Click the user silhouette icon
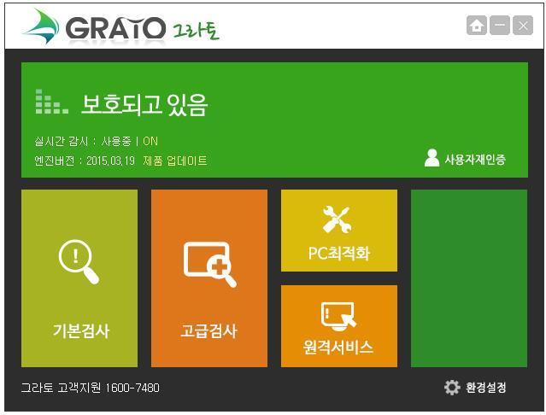The width and height of the screenshot is (546, 415). point(432,158)
